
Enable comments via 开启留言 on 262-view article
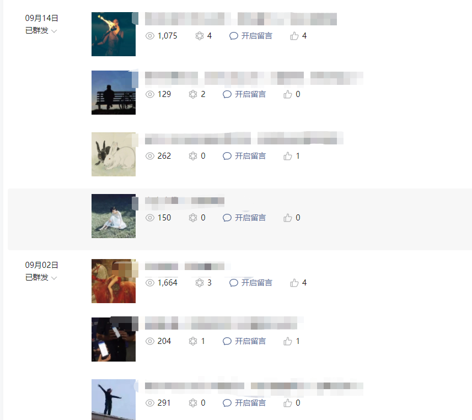pos(250,156)
